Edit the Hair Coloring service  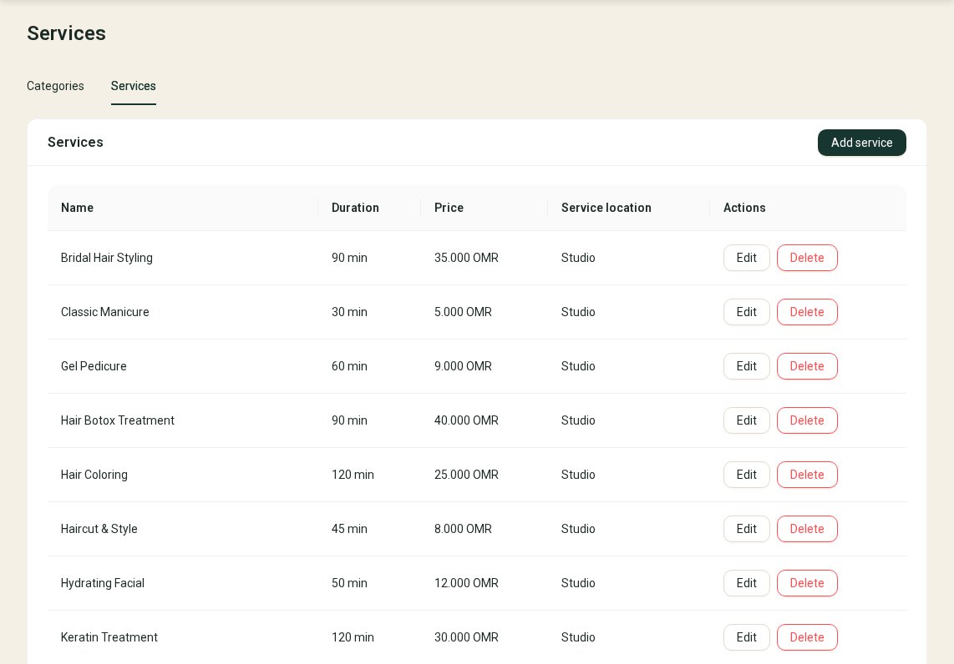coord(747,475)
